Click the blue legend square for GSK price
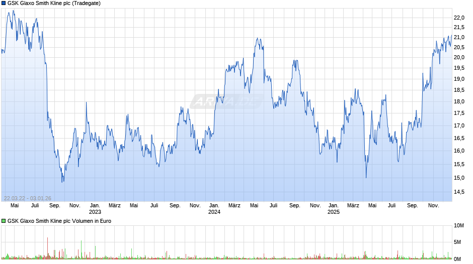This screenshot has width=473, height=264. tap(4, 4)
